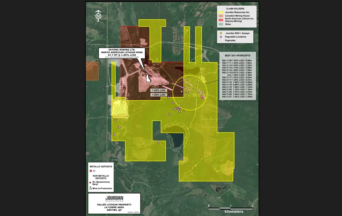Click the 'kilometers' scale label

(x=234, y=211)
